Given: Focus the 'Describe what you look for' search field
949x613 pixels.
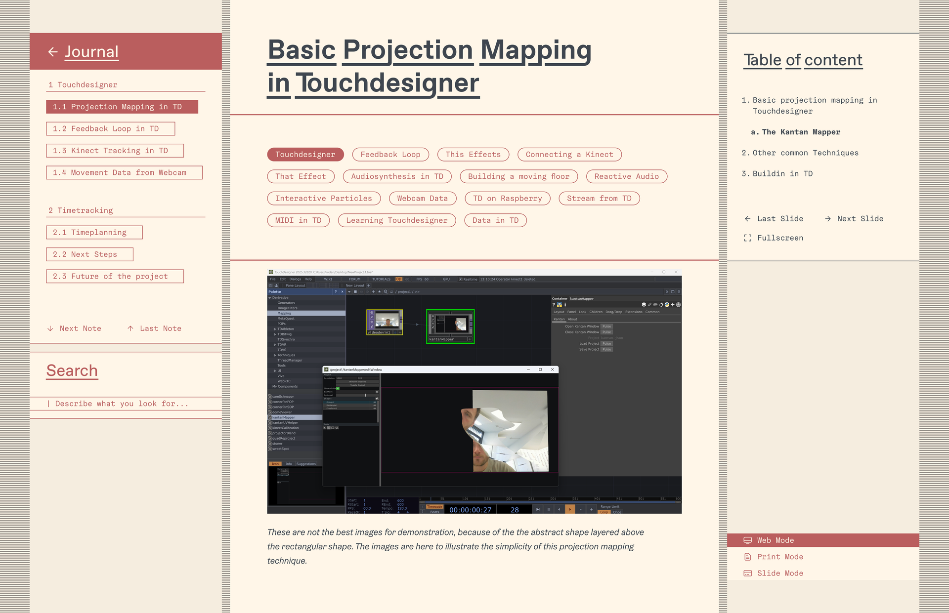Looking at the screenshot, I should (126, 404).
